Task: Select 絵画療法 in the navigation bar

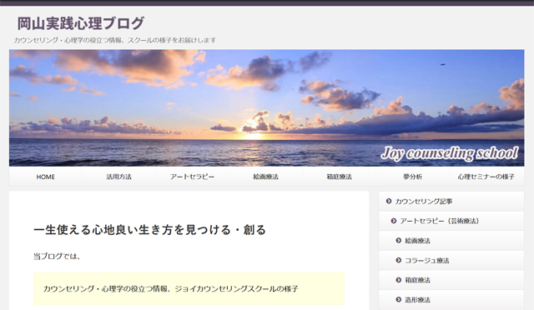Action: (265, 177)
